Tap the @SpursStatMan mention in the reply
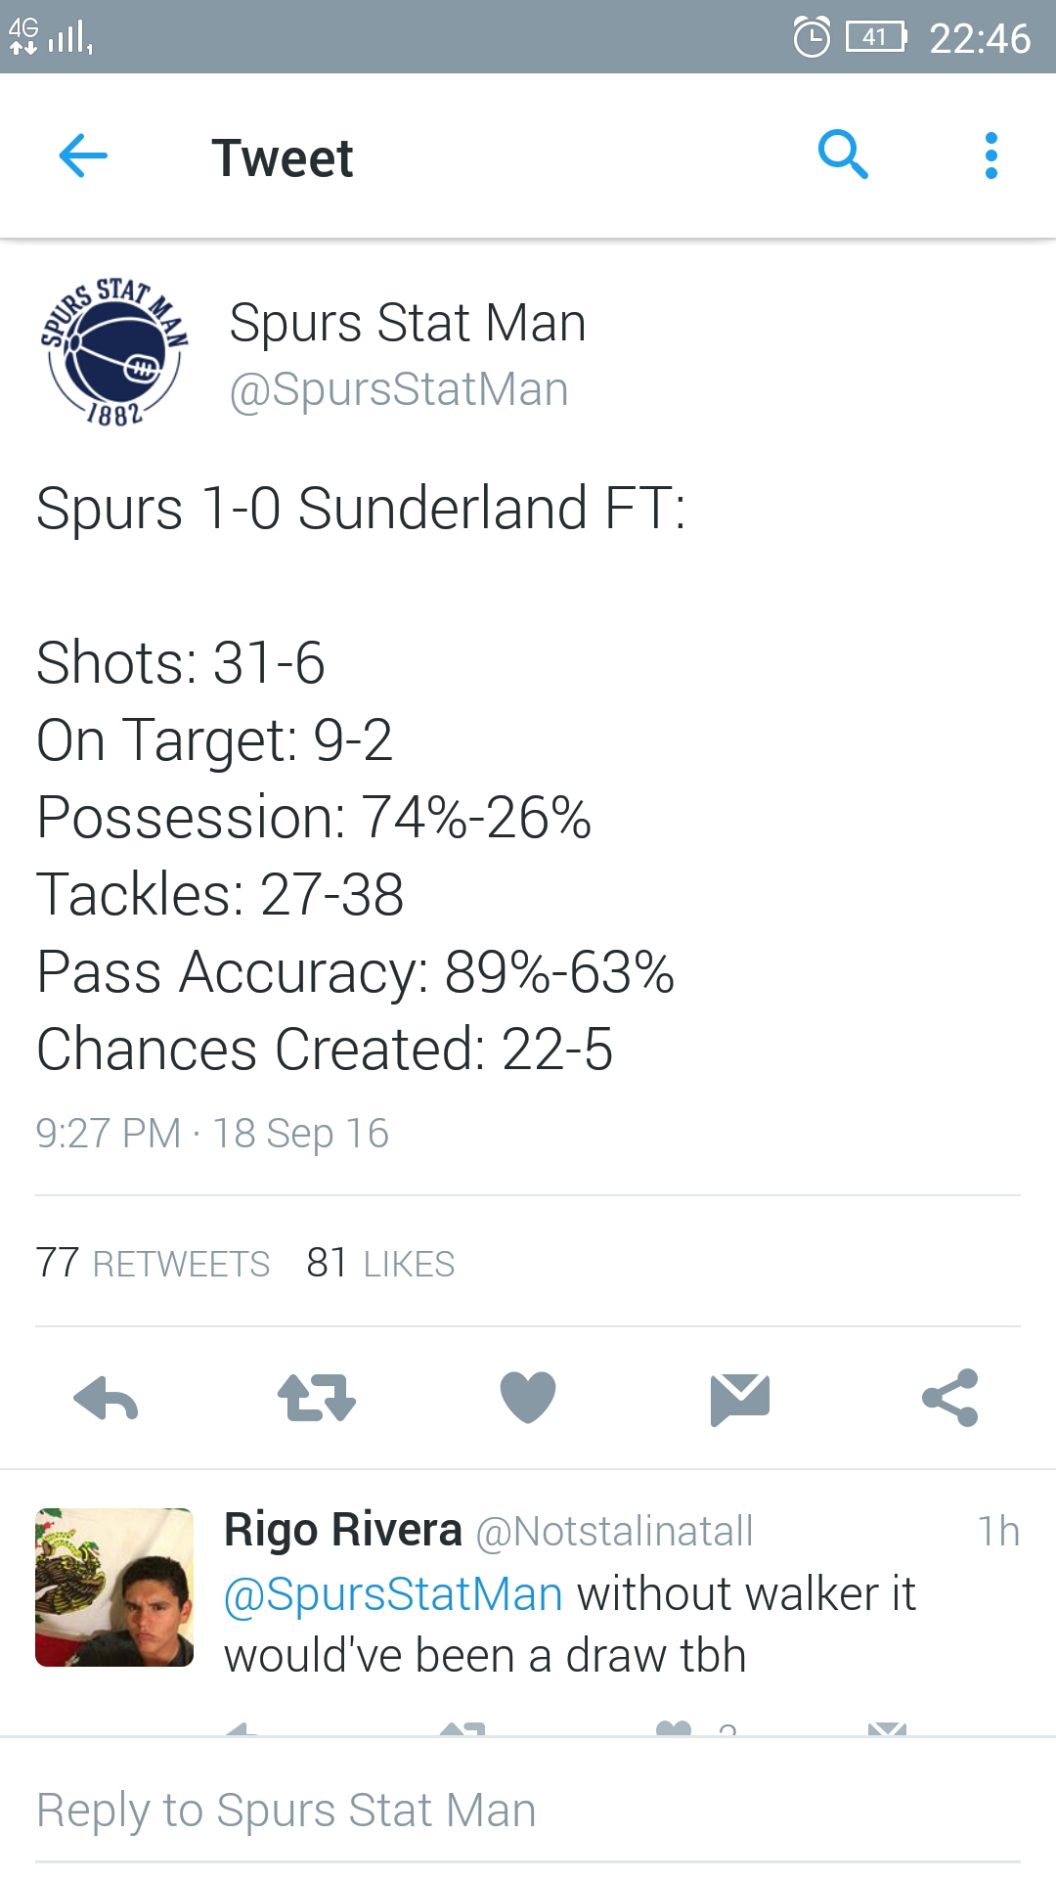Image resolution: width=1056 pixels, height=1878 pixels. click(x=393, y=1594)
